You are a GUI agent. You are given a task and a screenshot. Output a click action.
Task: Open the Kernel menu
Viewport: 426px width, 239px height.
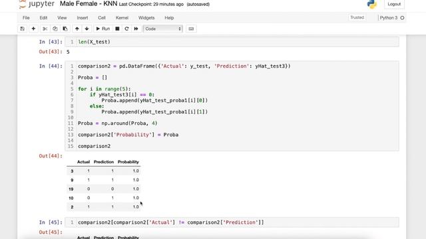[122, 18]
